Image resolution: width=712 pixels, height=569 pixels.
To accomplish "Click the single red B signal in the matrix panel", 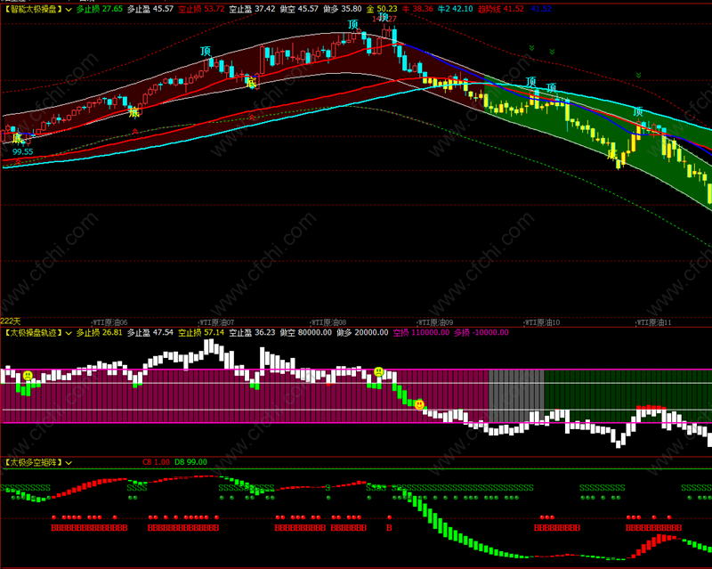I will click(x=389, y=528).
